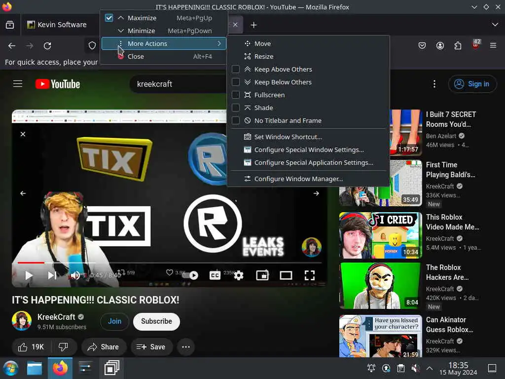Toggle autoplay switch in player
The image size is (505, 379).
190,275
